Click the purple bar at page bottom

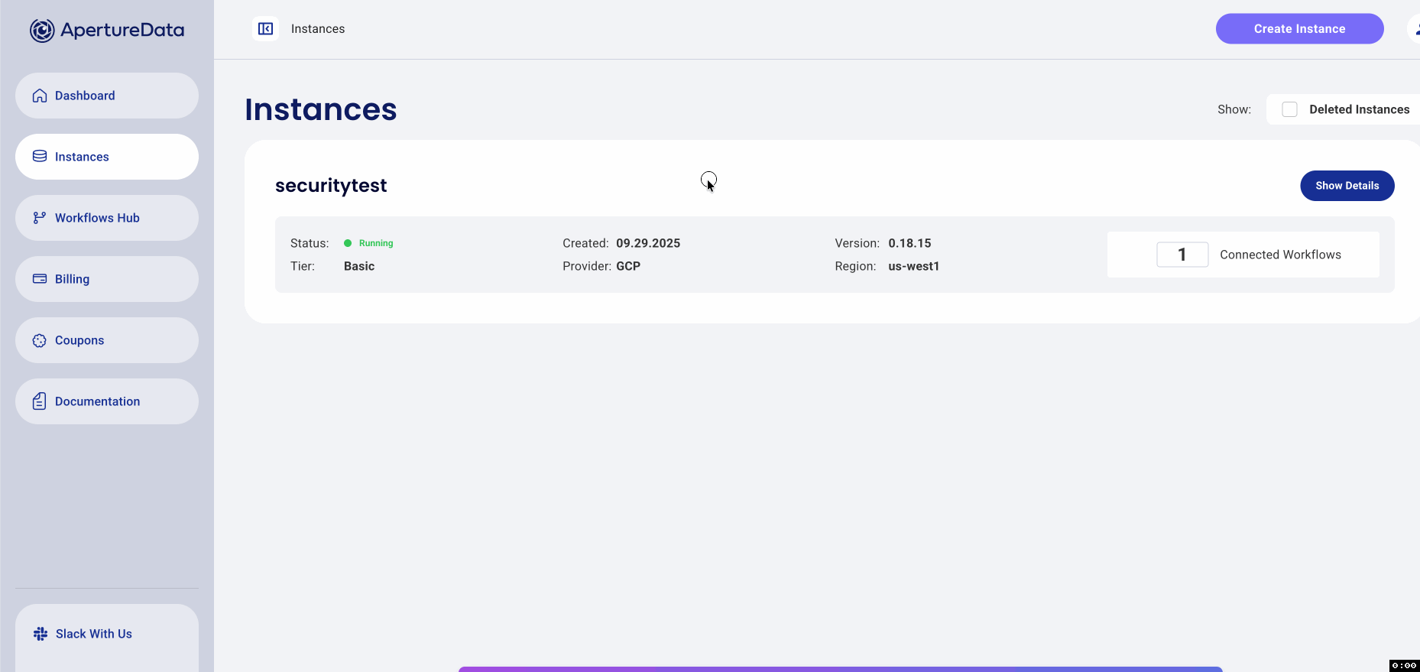(840, 669)
